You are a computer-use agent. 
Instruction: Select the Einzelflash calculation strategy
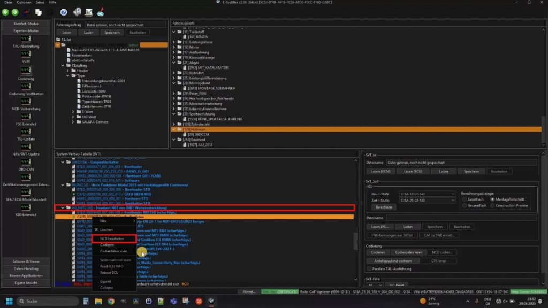click(x=465, y=199)
